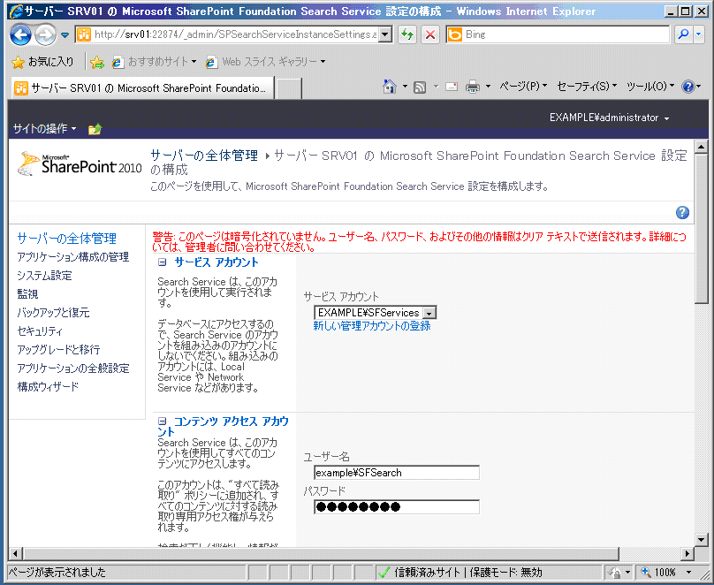714x585 pixels.
Task: Select the SRV01 SharePoint Foundation browser tab
Action: point(142,87)
